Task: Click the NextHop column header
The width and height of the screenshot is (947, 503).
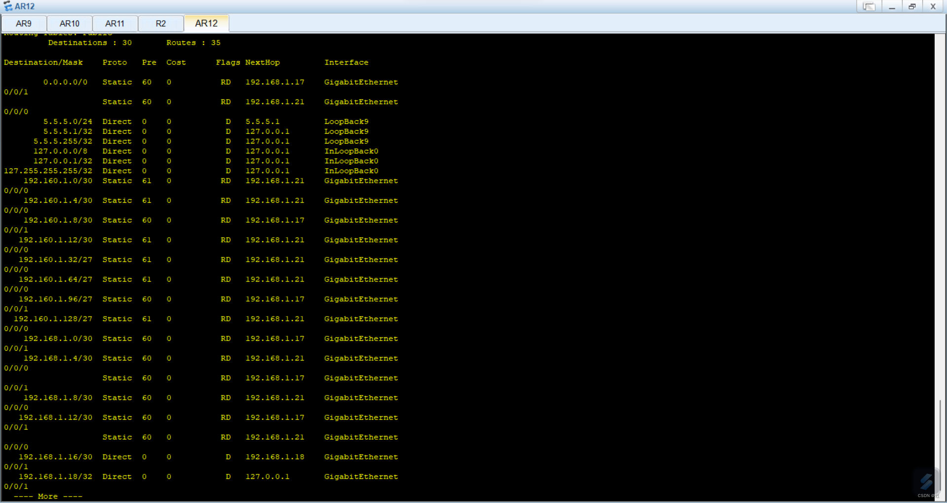Action: point(262,63)
